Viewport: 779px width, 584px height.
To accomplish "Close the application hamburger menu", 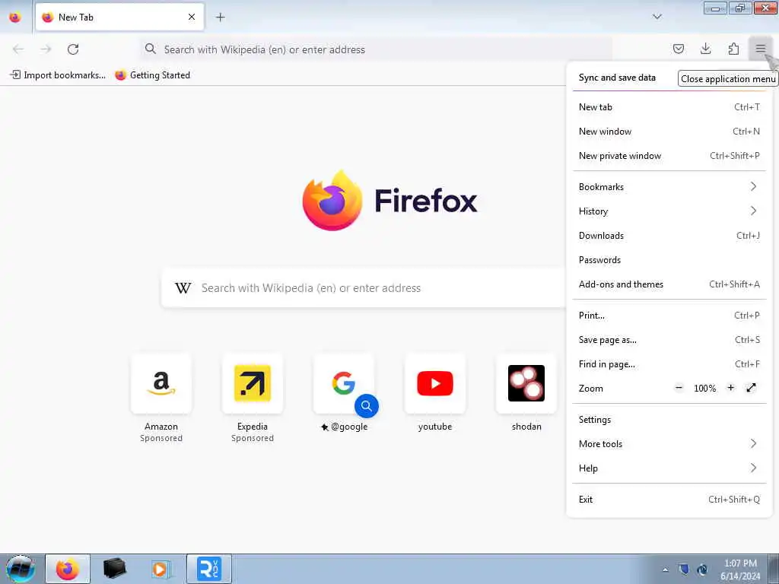I will click(761, 49).
